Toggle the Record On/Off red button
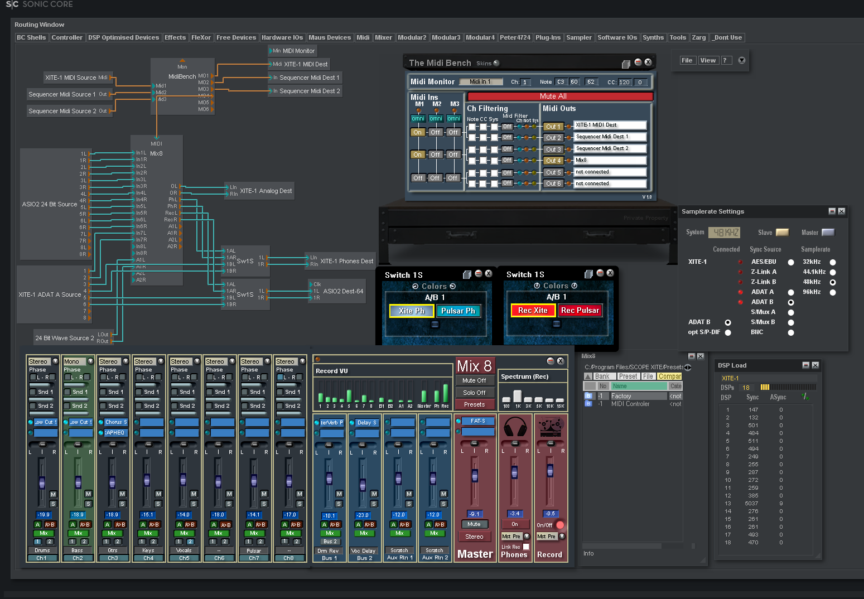Image resolution: width=864 pixels, height=599 pixels. 560,525
